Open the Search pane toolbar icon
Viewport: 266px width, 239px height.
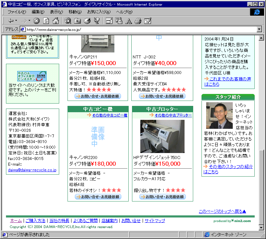[68, 21]
